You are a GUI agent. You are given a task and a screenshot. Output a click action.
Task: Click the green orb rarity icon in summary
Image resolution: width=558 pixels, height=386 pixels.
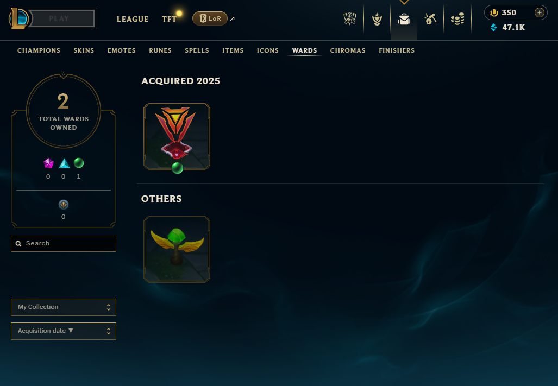tap(79, 163)
